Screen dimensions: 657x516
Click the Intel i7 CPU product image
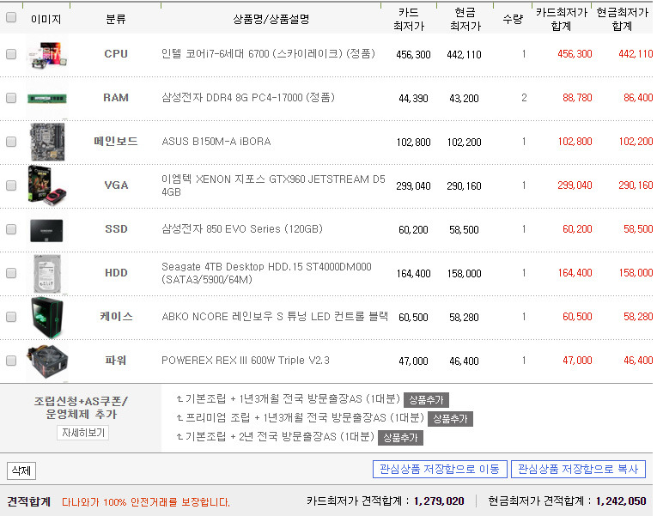click(x=46, y=54)
